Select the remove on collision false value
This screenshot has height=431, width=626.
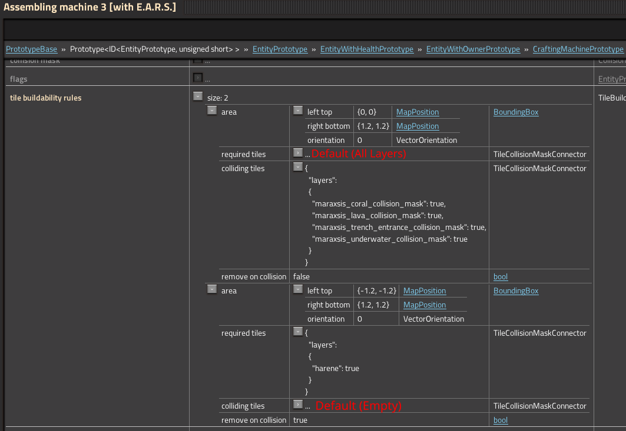coord(302,277)
